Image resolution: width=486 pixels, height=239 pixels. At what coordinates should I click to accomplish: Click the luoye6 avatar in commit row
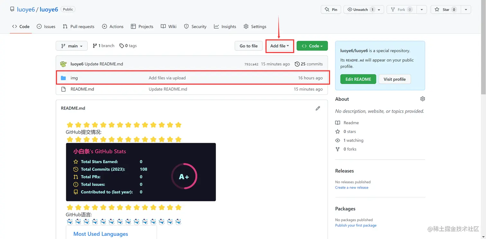[63, 64]
